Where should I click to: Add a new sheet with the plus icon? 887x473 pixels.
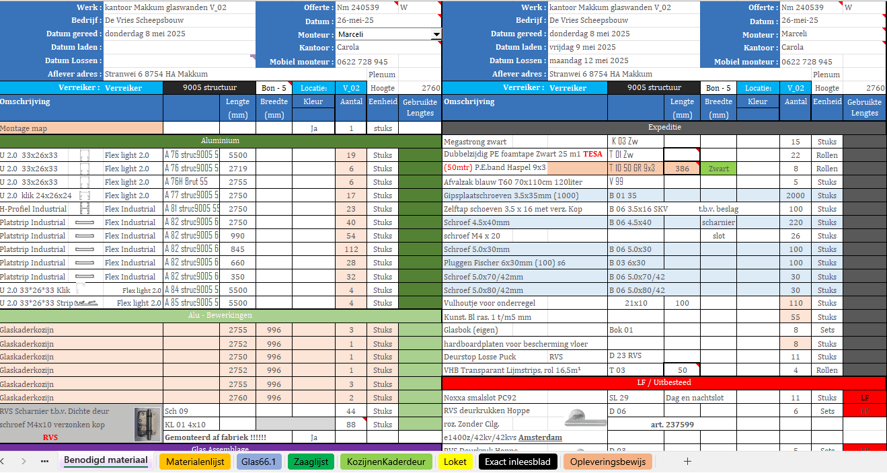coord(687,462)
